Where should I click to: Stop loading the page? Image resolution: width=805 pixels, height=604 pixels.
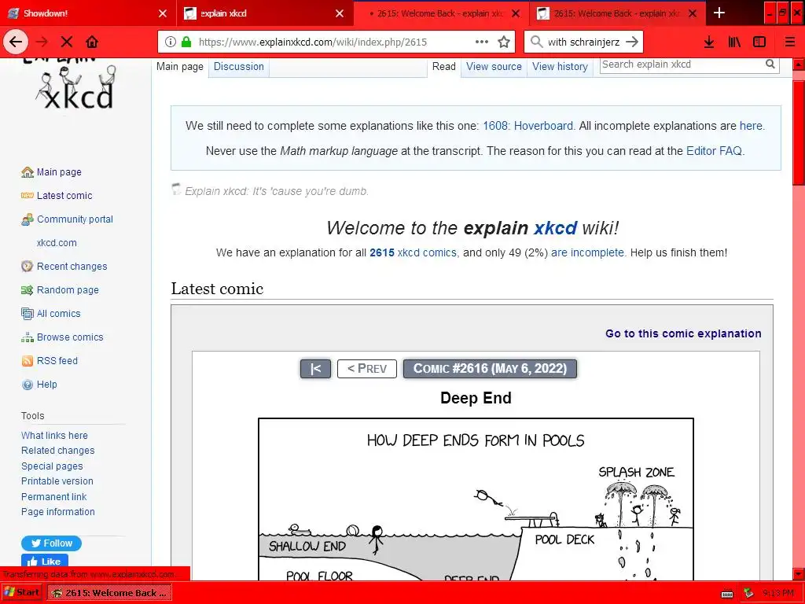pyautogui.click(x=67, y=42)
